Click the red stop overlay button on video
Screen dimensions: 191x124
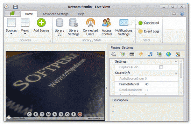pyautogui.click(x=80, y=114)
